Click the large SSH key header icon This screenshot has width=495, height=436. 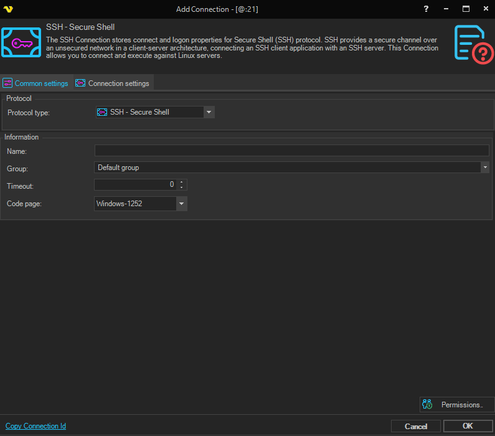click(x=21, y=43)
